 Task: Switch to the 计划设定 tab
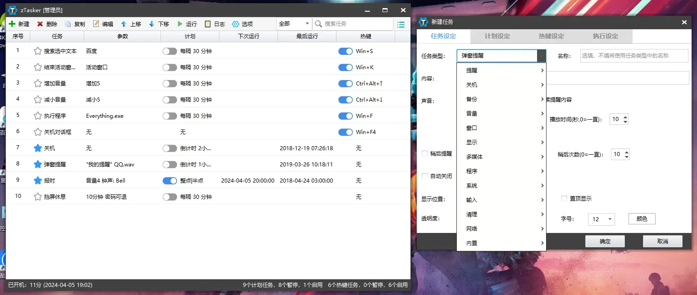(x=497, y=36)
